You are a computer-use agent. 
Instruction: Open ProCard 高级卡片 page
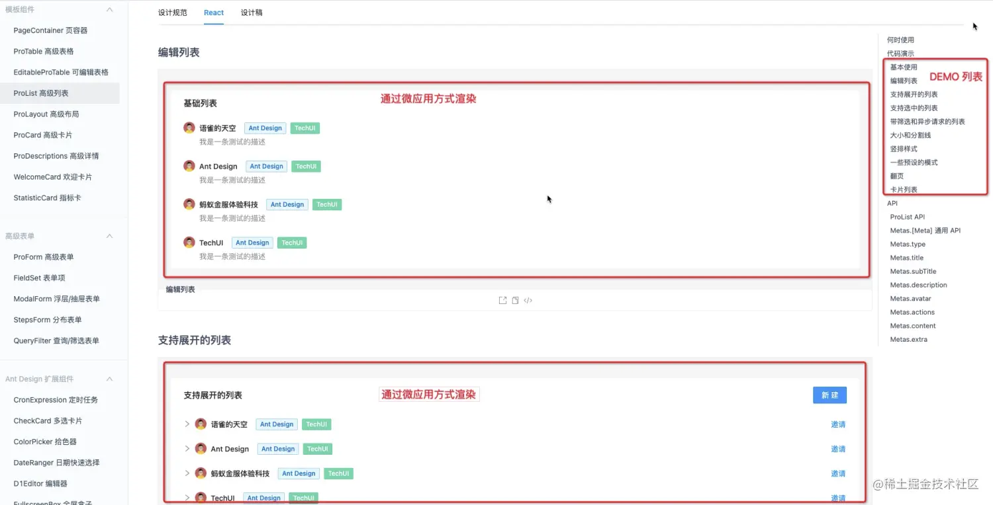43,135
